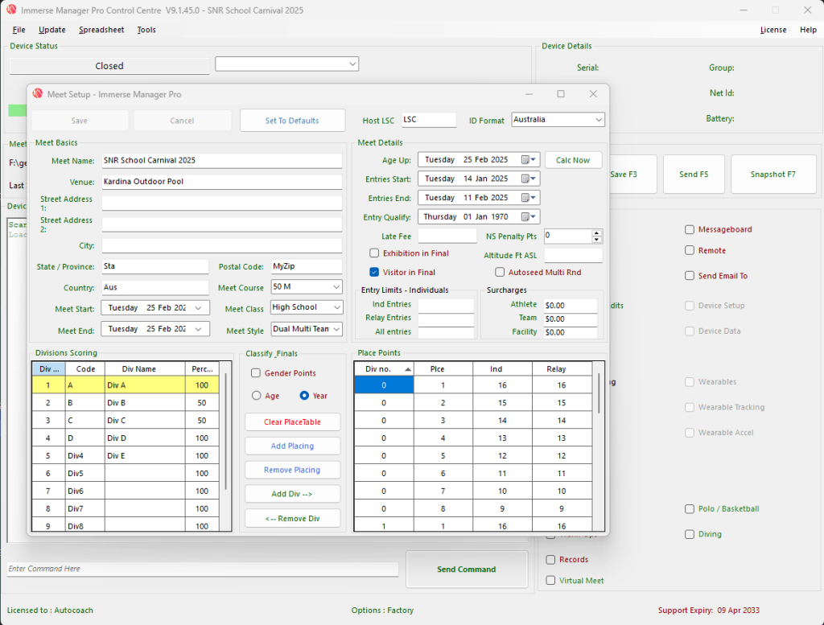Select the Age radio button

[257, 396]
